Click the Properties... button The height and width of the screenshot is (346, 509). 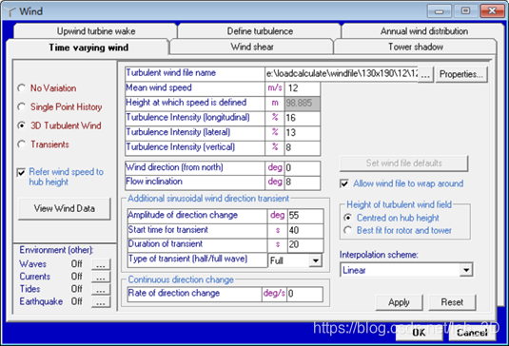click(461, 74)
